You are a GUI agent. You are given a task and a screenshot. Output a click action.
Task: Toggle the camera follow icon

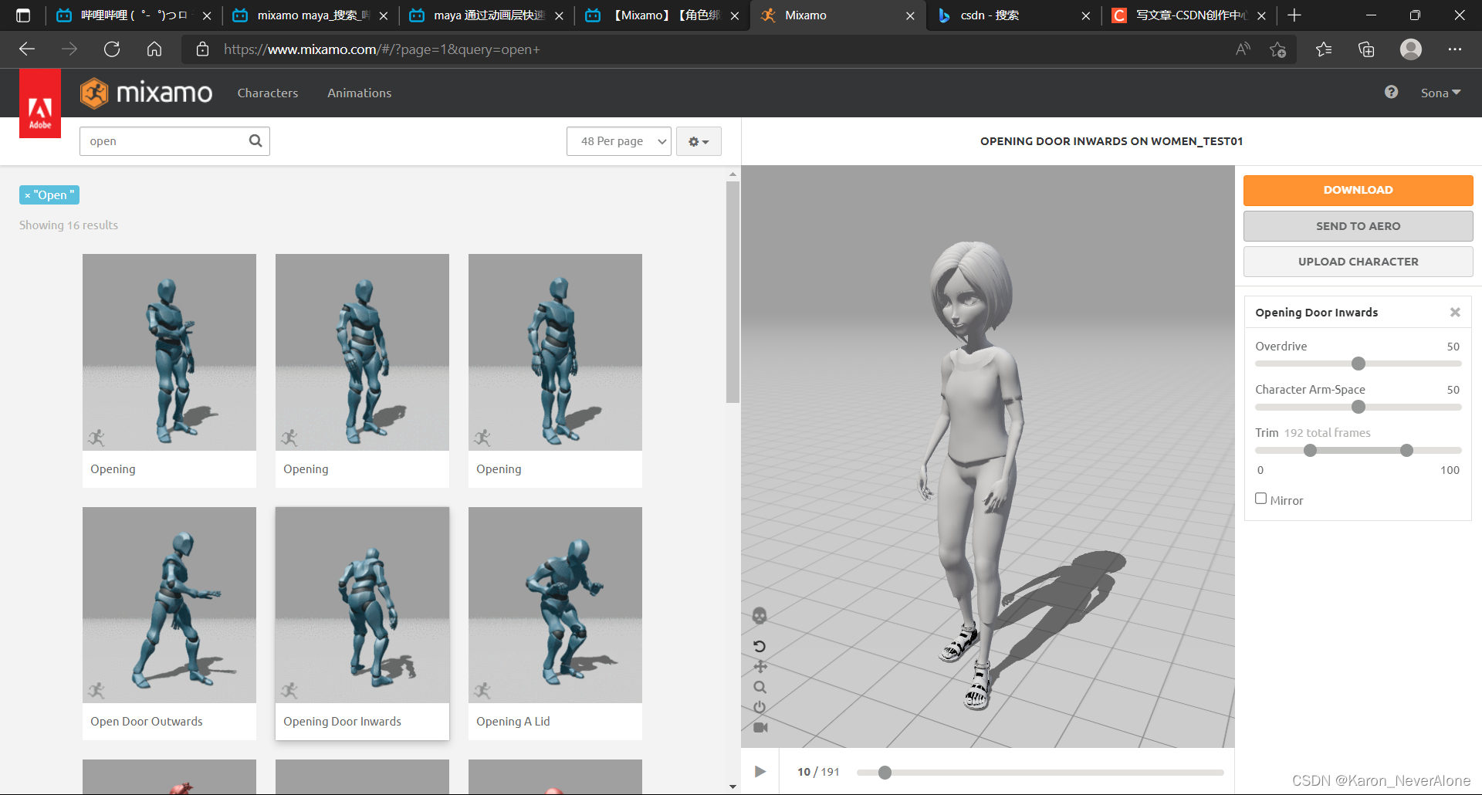(x=760, y=727)
